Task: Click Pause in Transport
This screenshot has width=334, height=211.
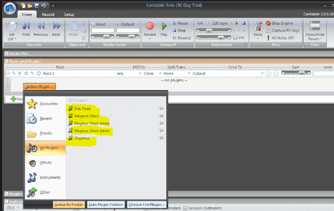Action: pyautogui.click(x=180, y=23)
